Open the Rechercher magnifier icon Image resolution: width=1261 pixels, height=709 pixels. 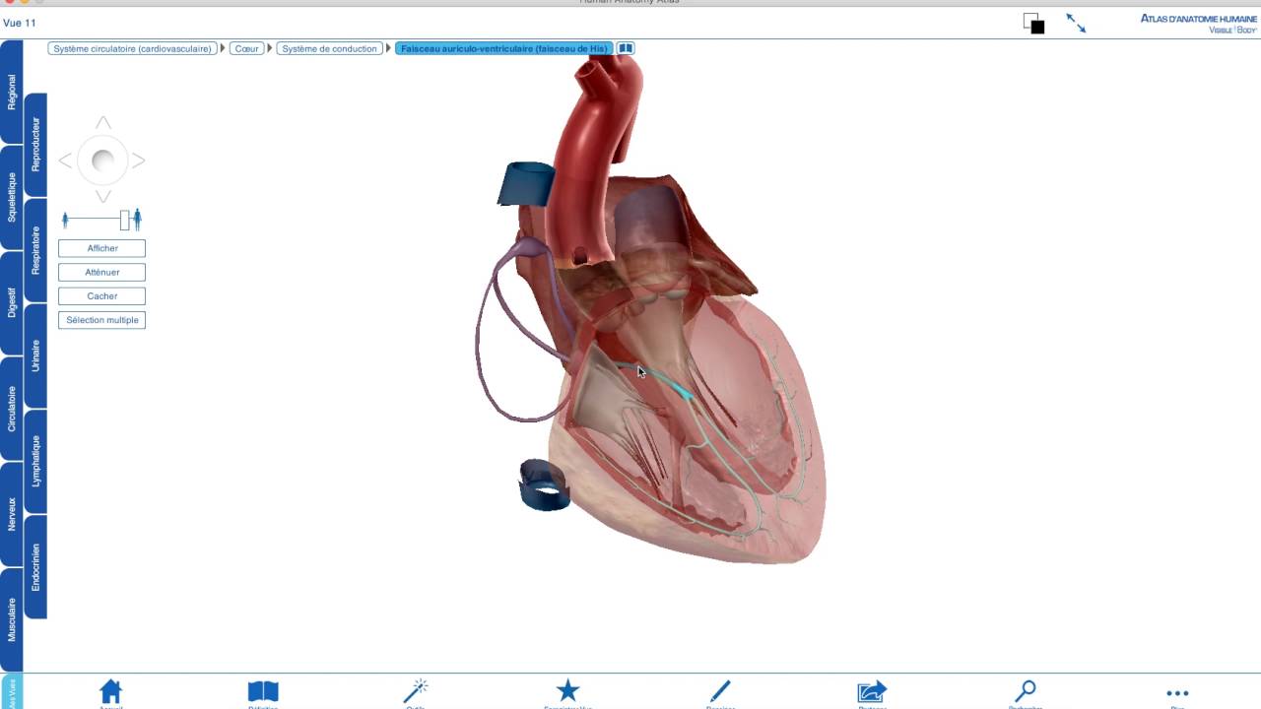click(x=1025, y=690)
